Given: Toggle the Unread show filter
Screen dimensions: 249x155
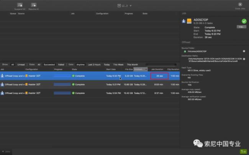Looking at the screenshot, I should pyautogui.click(x=21, y=65).
